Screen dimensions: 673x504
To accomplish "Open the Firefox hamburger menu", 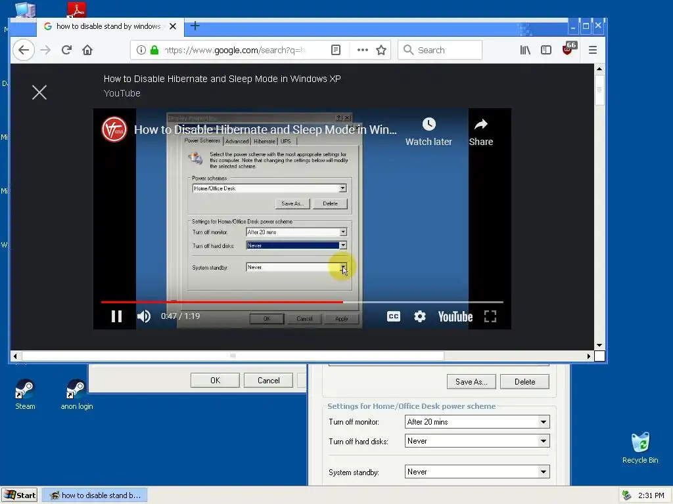I will pyautogui.click(x=593, y=50).
